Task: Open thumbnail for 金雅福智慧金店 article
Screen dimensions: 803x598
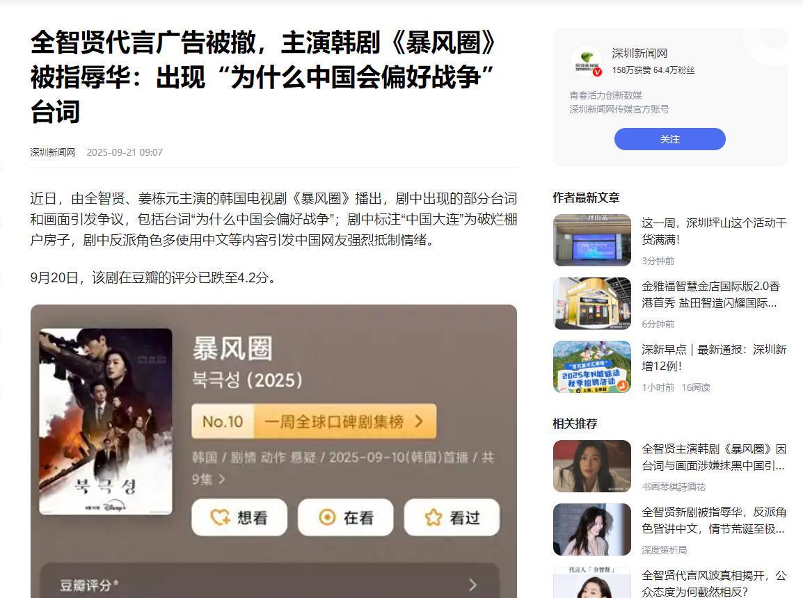Action: [592, 303]
